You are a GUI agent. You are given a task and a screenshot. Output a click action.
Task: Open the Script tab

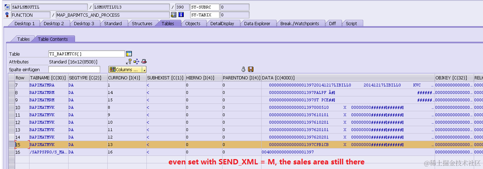351,23
